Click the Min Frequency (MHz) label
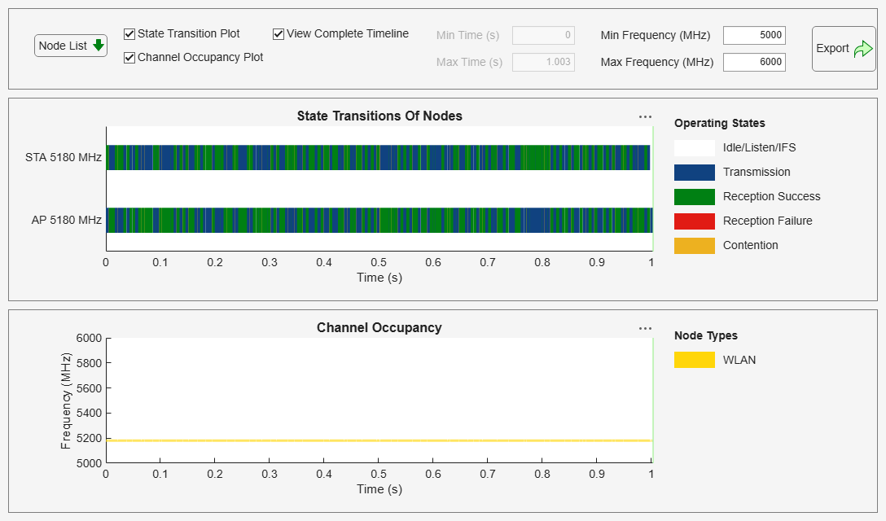 [656, 35]
